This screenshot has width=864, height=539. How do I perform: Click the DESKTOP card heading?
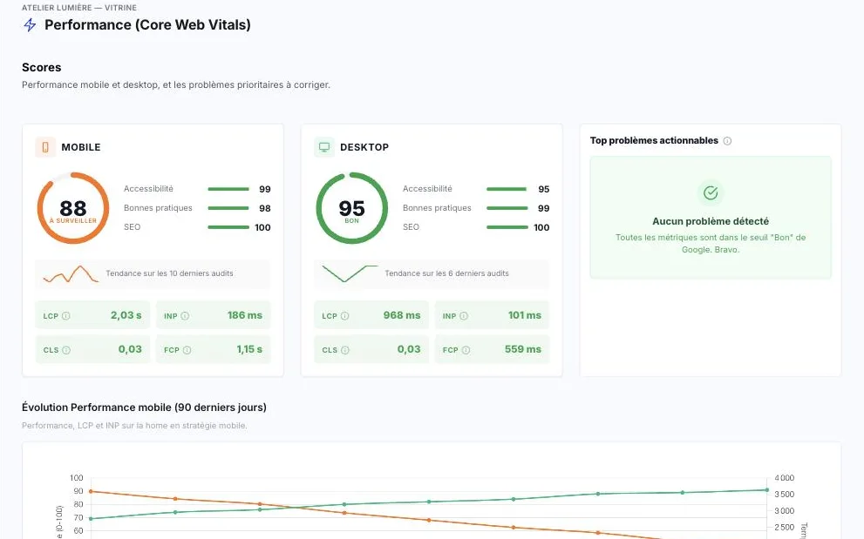pyautogui.click(x=364, y=147)
